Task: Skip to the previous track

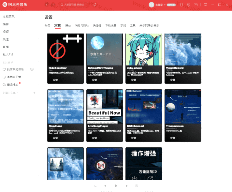Action: click(105, 185)
